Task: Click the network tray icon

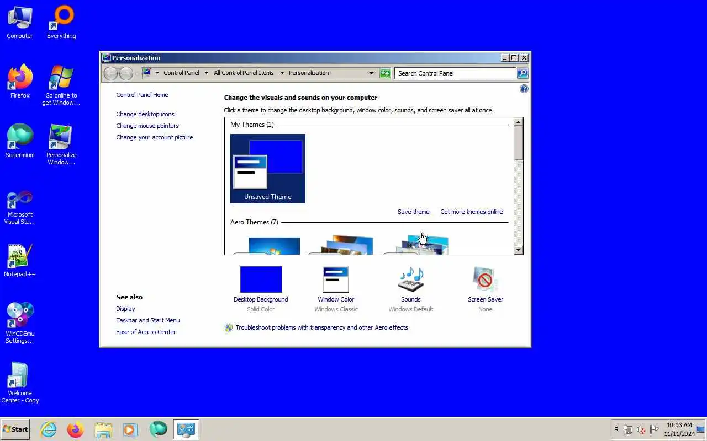Action: 628,429
